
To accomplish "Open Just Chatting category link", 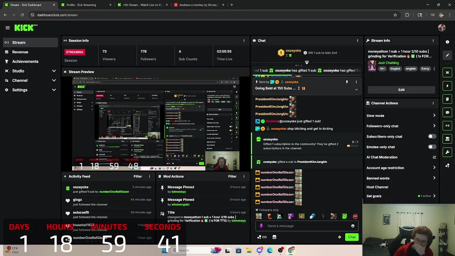I will tap(388, 63).
